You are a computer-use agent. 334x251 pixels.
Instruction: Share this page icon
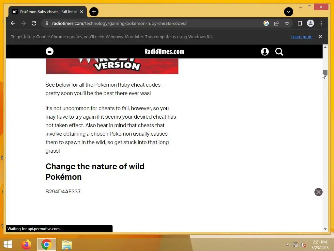(277, 23)
